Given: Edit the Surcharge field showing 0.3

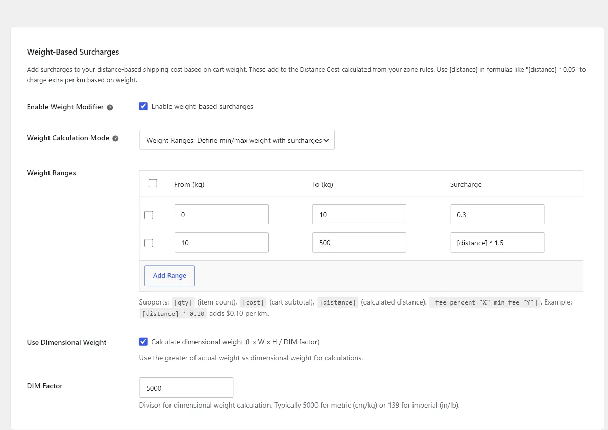Looking at the screenshot, I should (497, 214).
